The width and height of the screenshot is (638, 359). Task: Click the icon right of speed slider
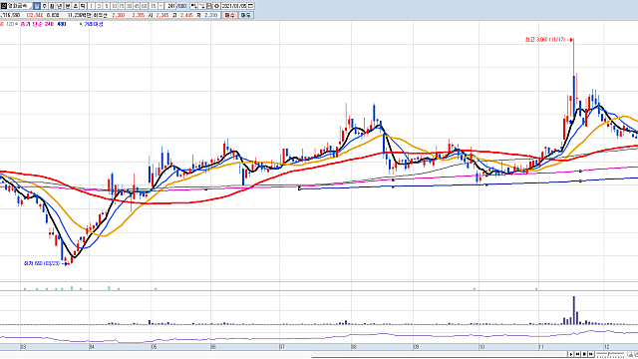631,354
